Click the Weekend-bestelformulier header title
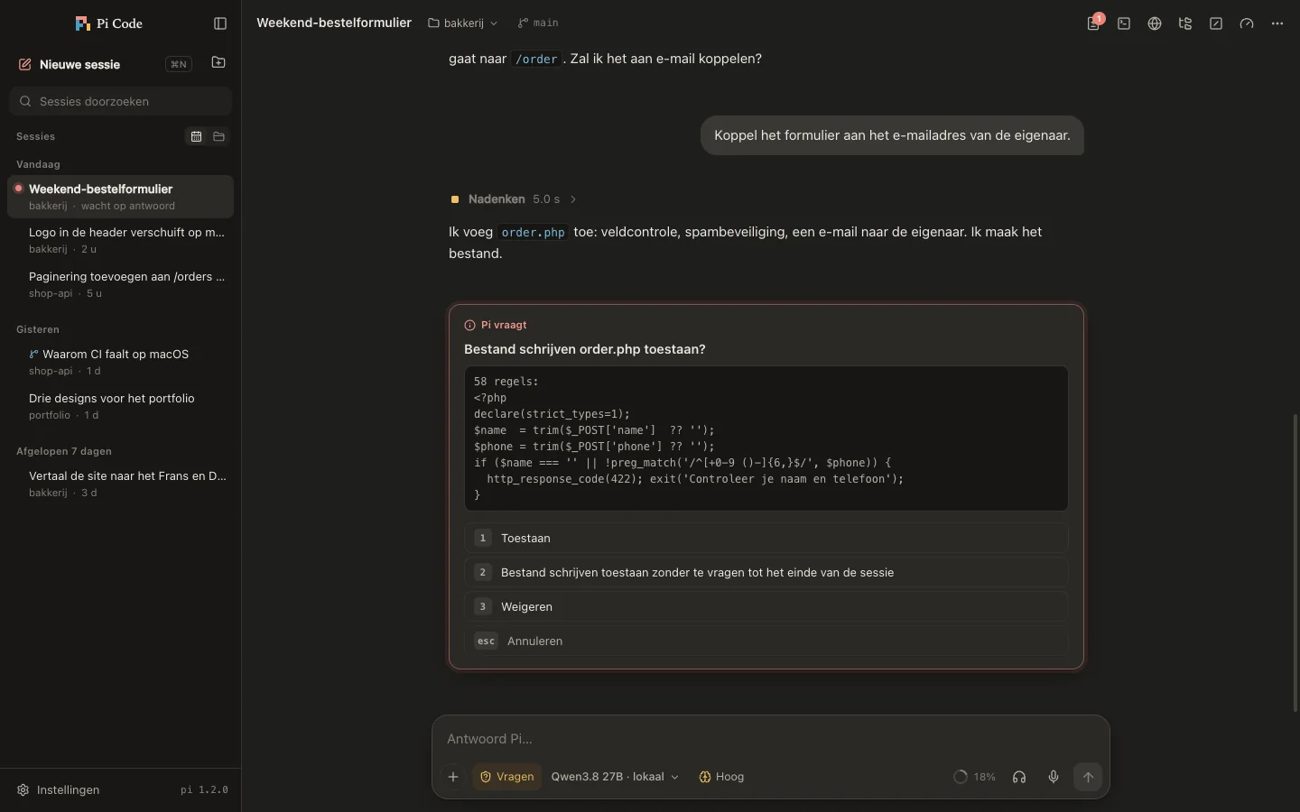 point(334,23)
